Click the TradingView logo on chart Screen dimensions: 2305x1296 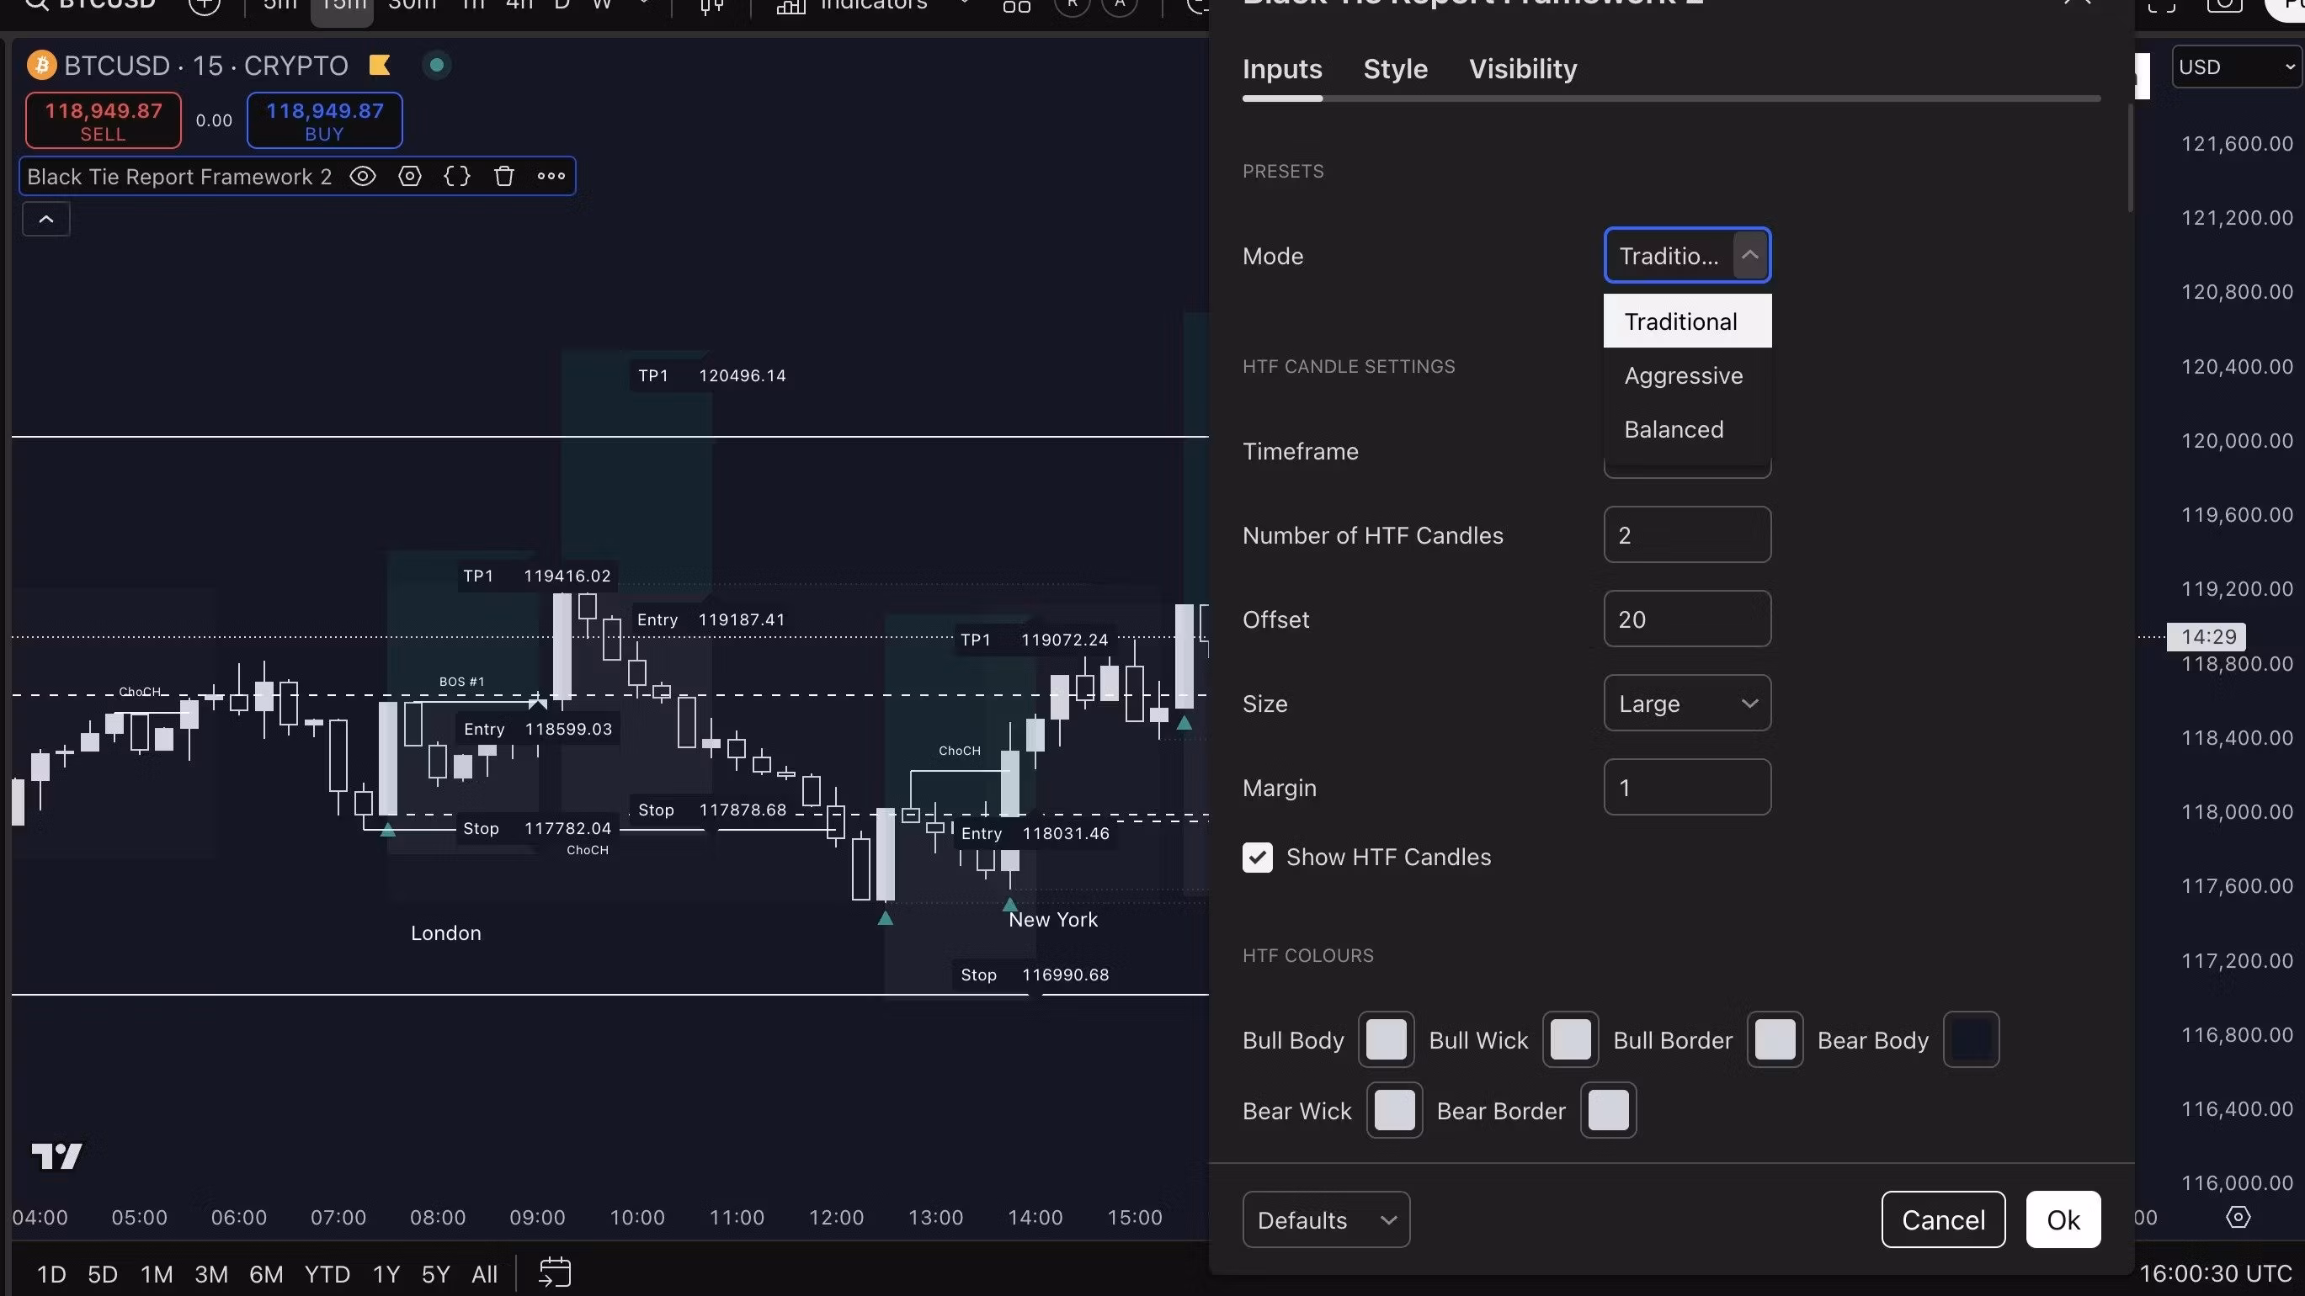tap(56, 1155)
